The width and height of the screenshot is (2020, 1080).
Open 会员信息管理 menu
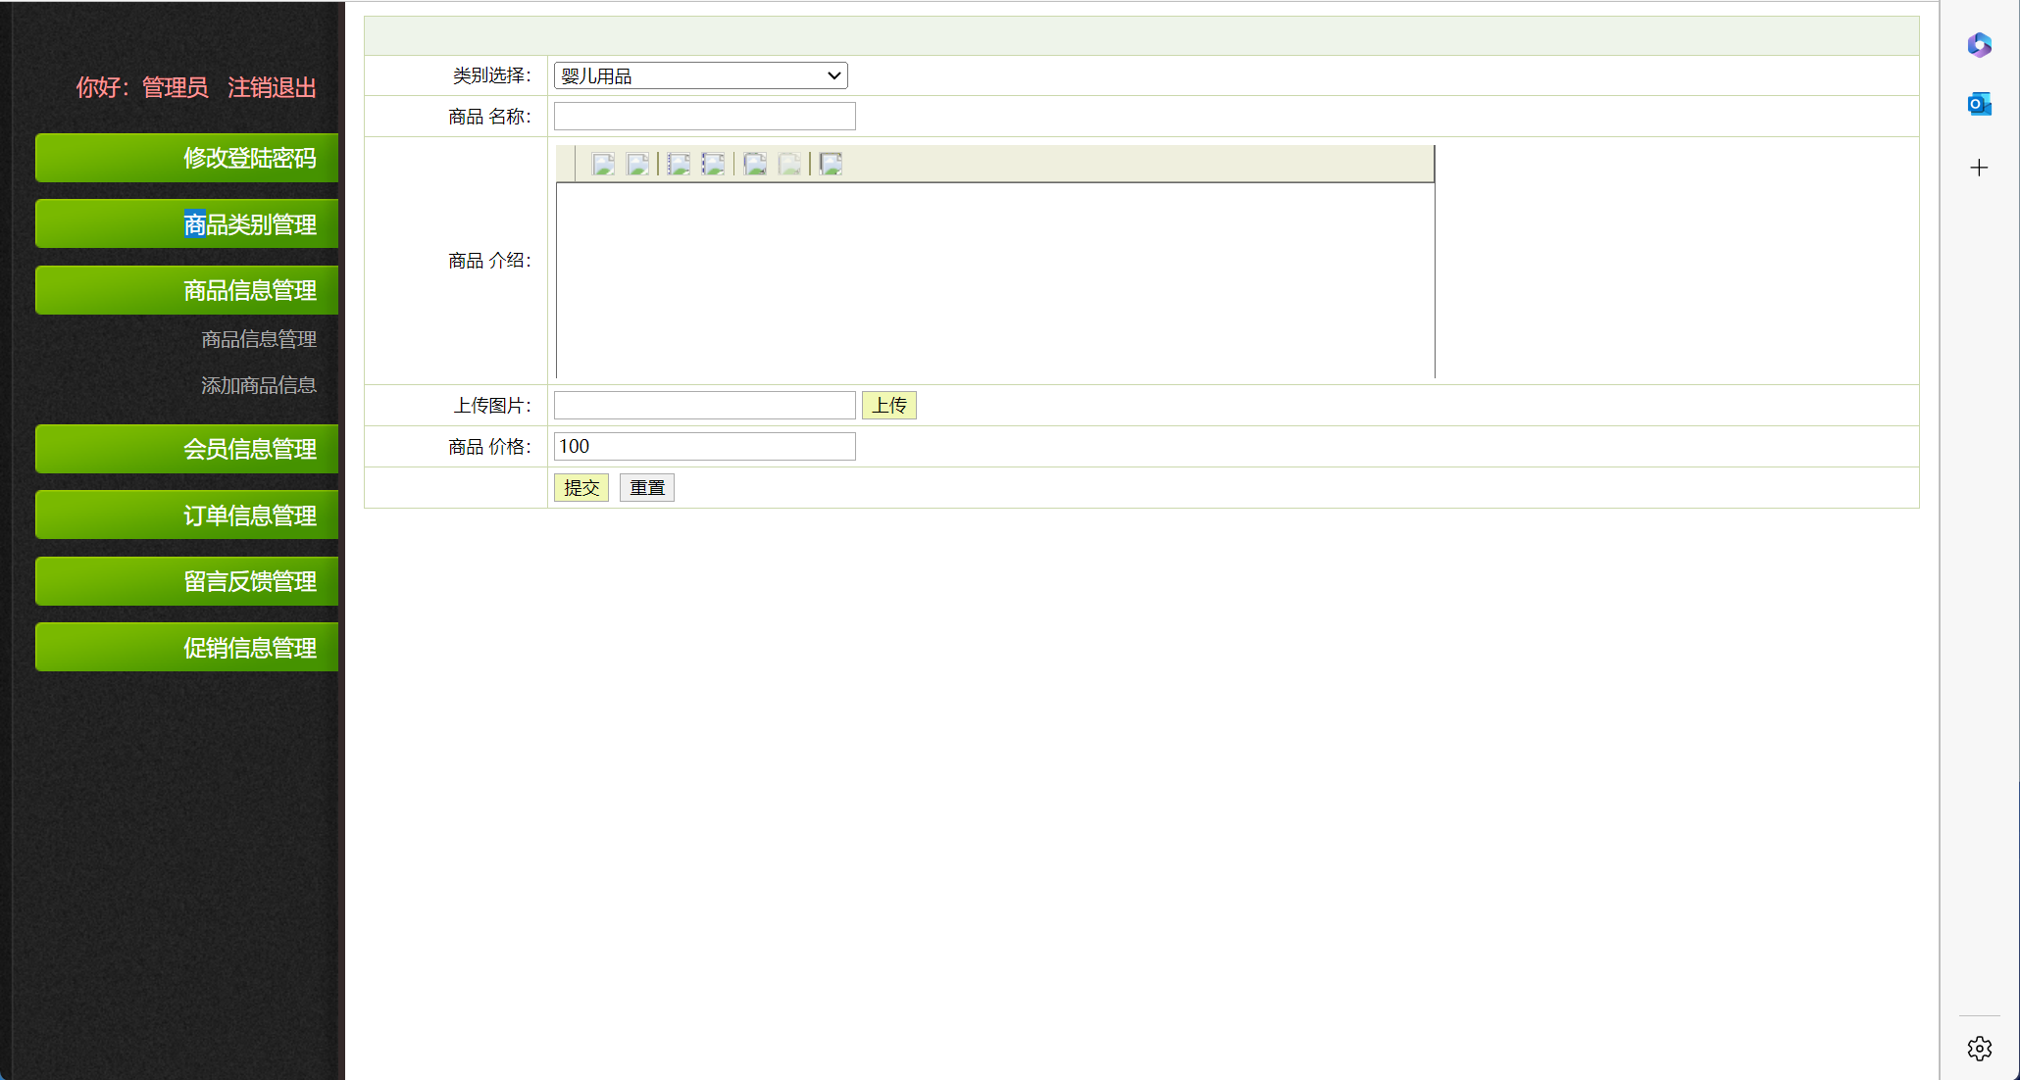[x=187, y=449]
